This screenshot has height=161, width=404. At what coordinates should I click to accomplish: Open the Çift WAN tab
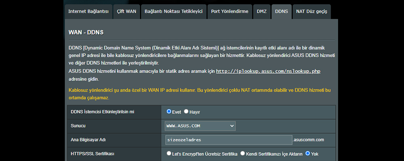coord(126,12)
